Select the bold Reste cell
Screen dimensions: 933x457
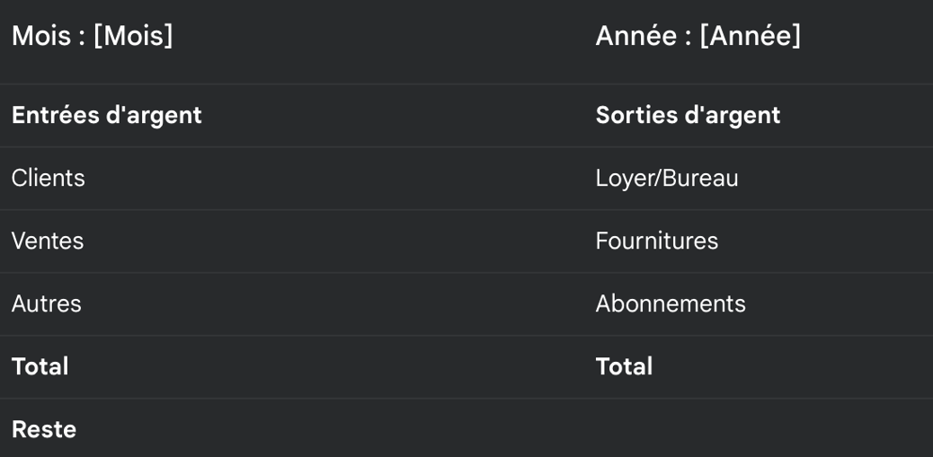pos(43,429)
